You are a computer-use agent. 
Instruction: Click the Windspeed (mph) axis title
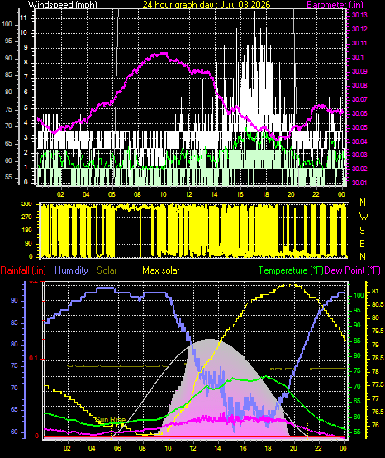tap(63, 4)
